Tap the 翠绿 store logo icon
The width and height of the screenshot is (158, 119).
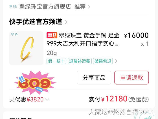tap(13, 6)
